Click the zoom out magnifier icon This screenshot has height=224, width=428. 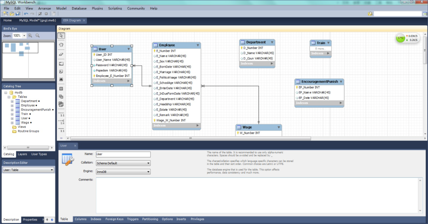(38, 36)
